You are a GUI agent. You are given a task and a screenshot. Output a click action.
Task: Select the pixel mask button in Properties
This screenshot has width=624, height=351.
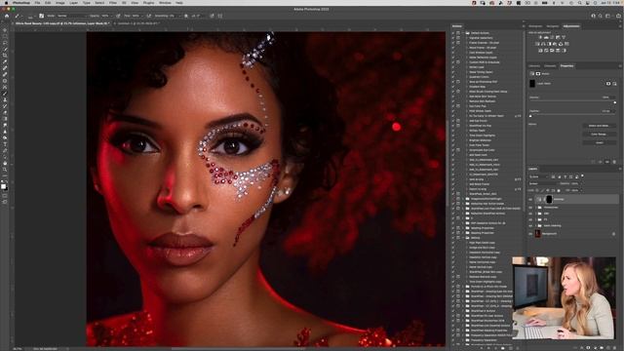tap(608, 84)
